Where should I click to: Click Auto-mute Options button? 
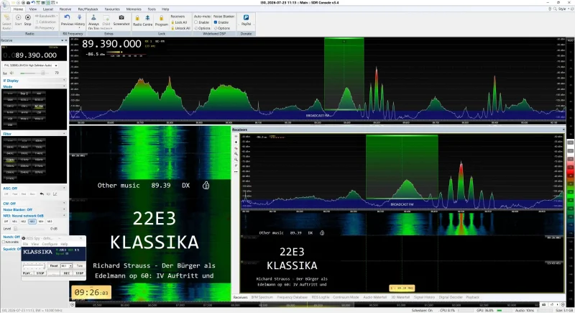tap(203, 28)
